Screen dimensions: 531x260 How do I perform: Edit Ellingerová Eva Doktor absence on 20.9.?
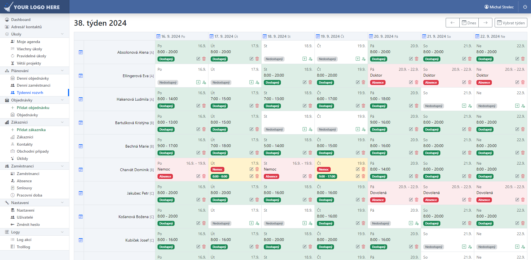pyautogui.click(x=411, y=82)
